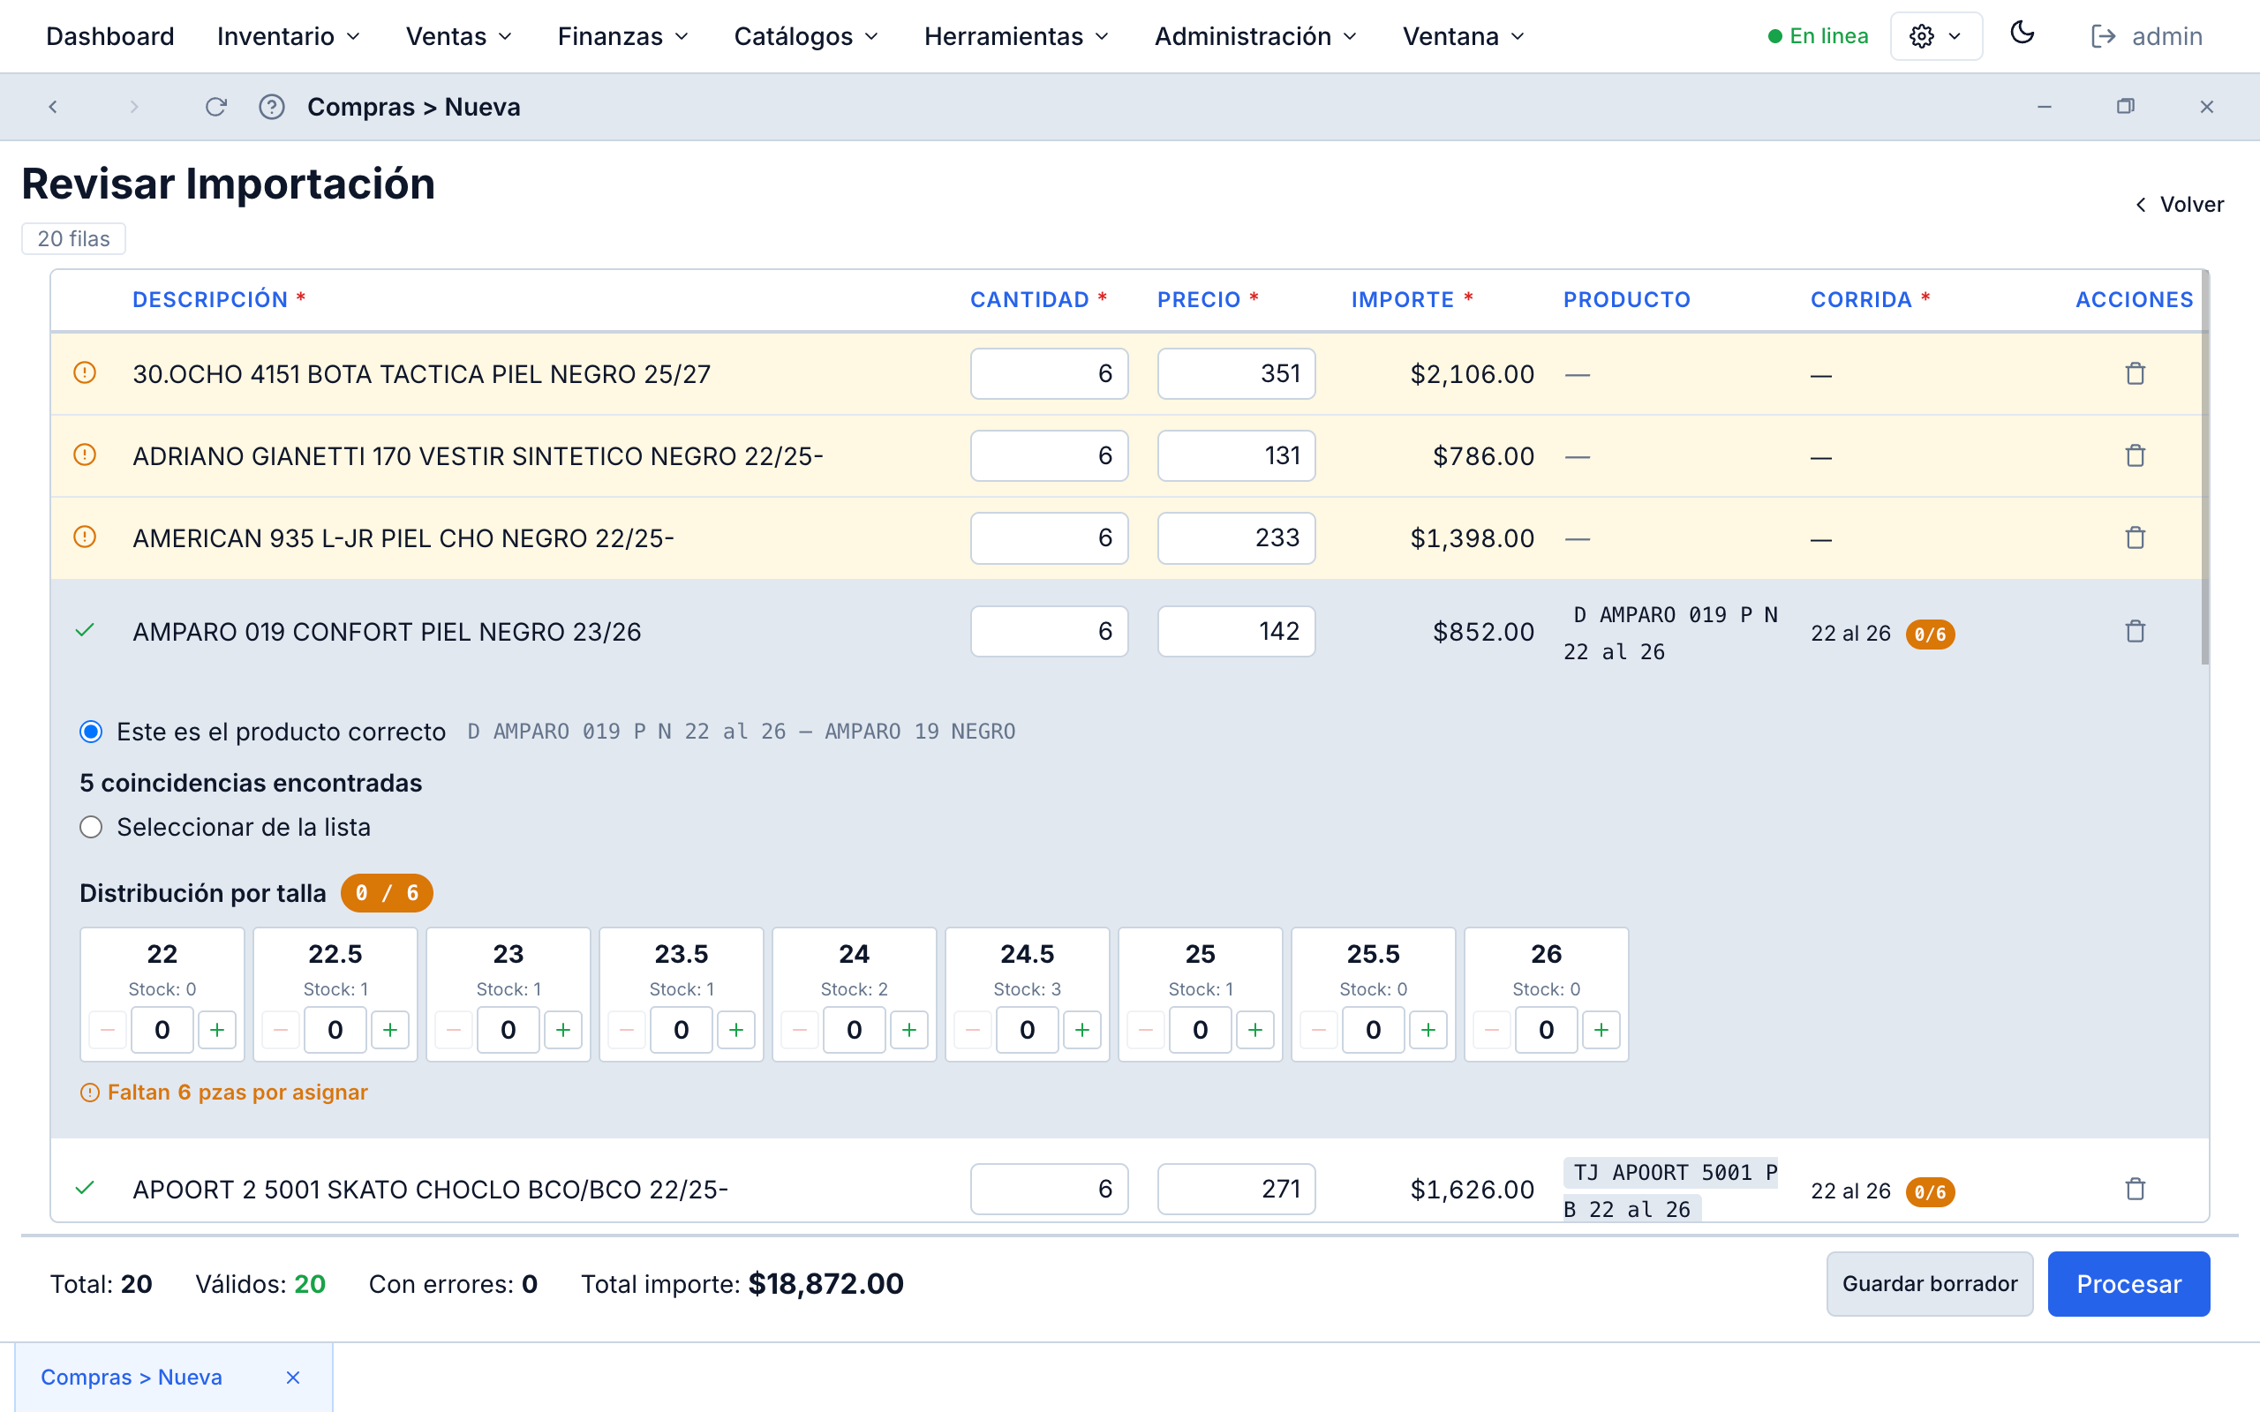Click the back navigation arrow
The height and width of the screenshot is (1412, 2260).
[x=53, y=107]
